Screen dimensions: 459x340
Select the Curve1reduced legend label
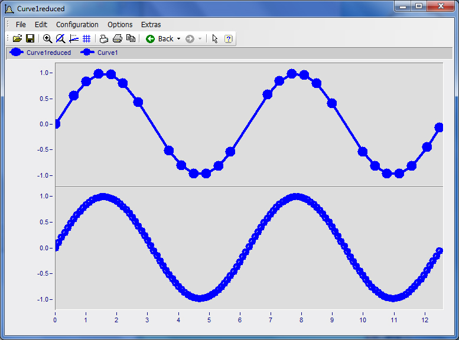(x=48, y=53)
